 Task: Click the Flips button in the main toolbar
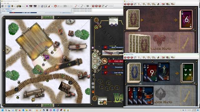(77, 6)
